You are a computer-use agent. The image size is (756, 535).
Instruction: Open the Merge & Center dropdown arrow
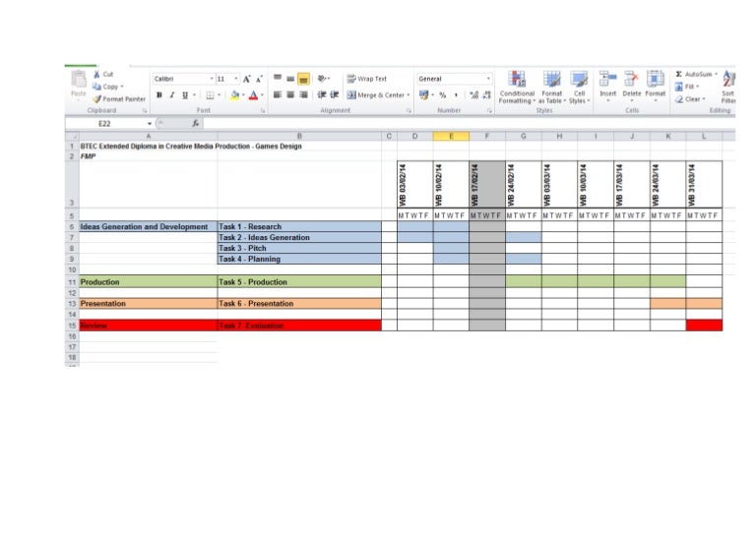click(408, 94)
